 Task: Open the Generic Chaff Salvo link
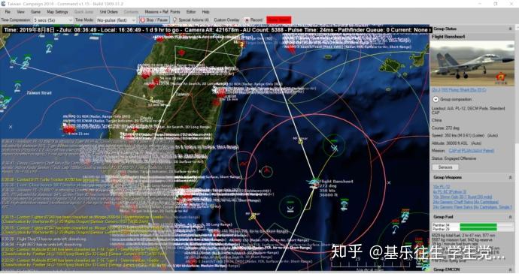coord(466,202)
